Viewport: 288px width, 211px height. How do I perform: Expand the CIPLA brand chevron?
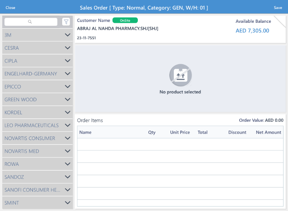pos(67,60)
